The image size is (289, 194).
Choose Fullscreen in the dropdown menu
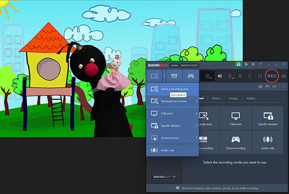point(172,113)
